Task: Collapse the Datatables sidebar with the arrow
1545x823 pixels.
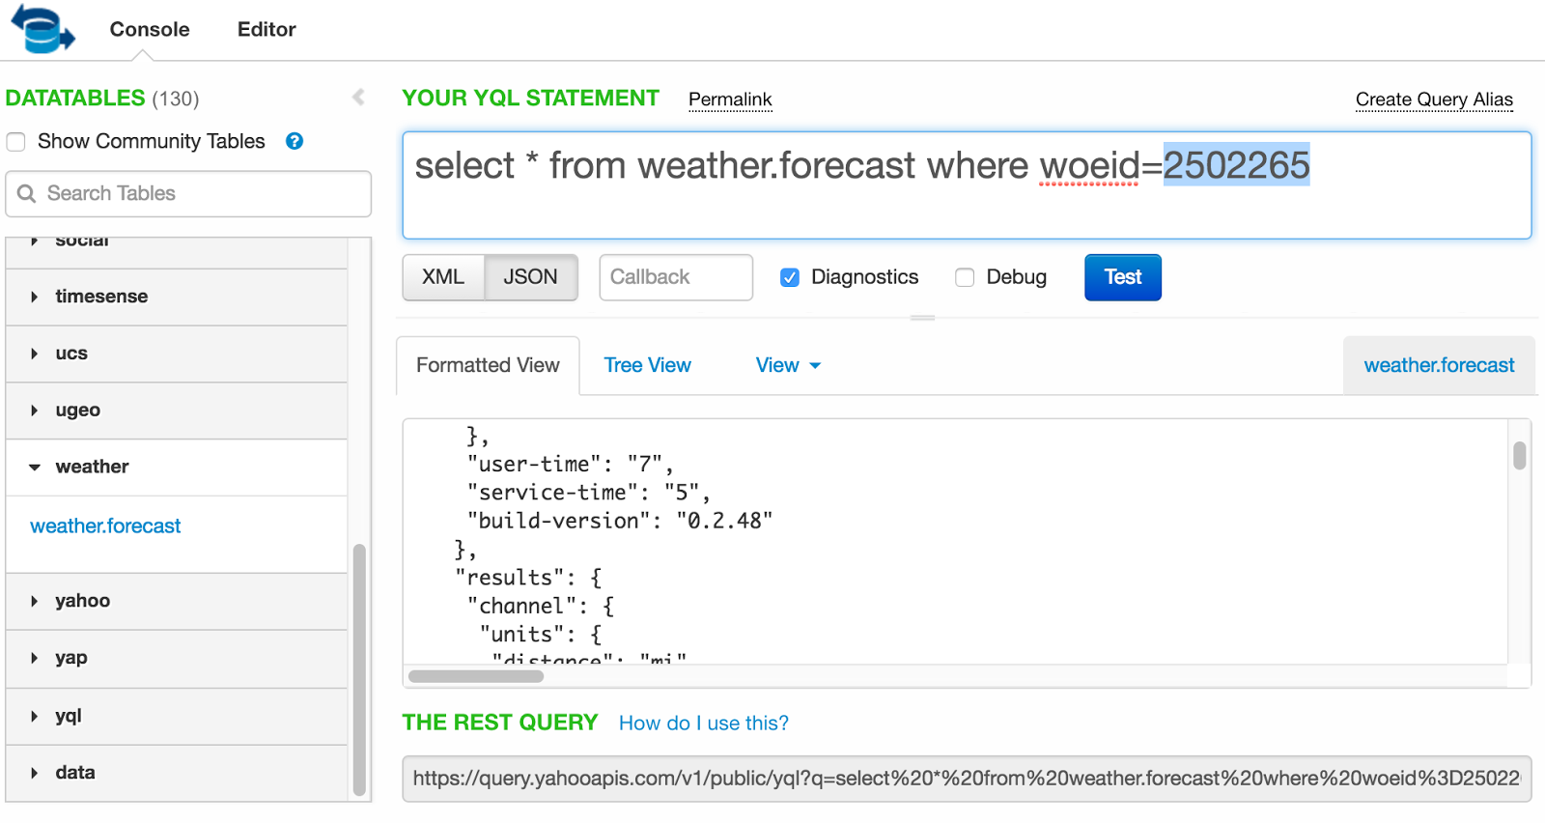Action: click(358, 97)
